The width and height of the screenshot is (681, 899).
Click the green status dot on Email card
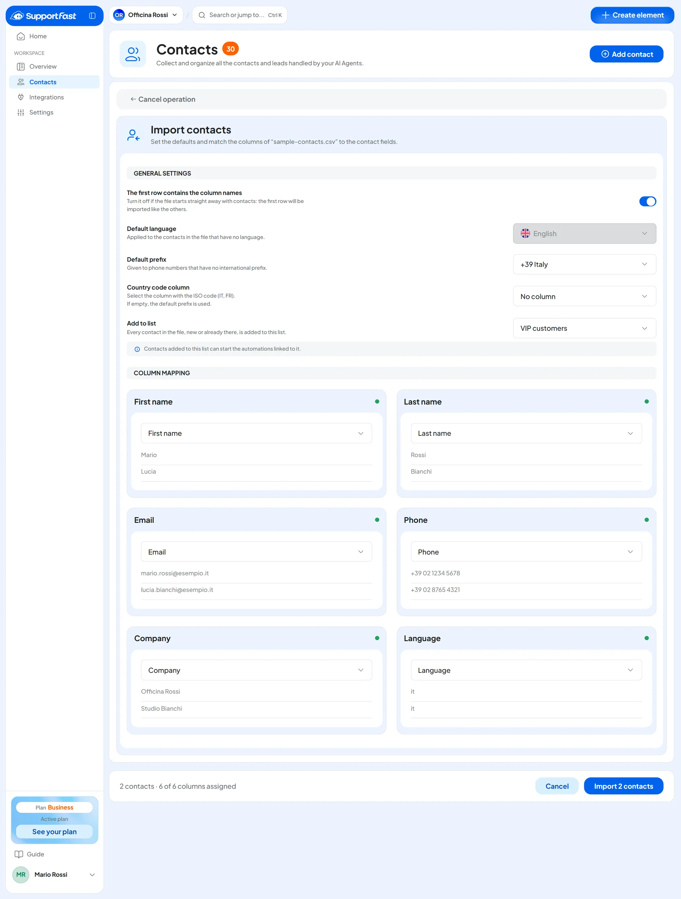(x=377, y=520)
